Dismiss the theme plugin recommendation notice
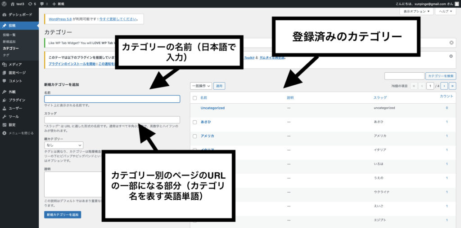461x228 pixels. (x=451, y=56)
